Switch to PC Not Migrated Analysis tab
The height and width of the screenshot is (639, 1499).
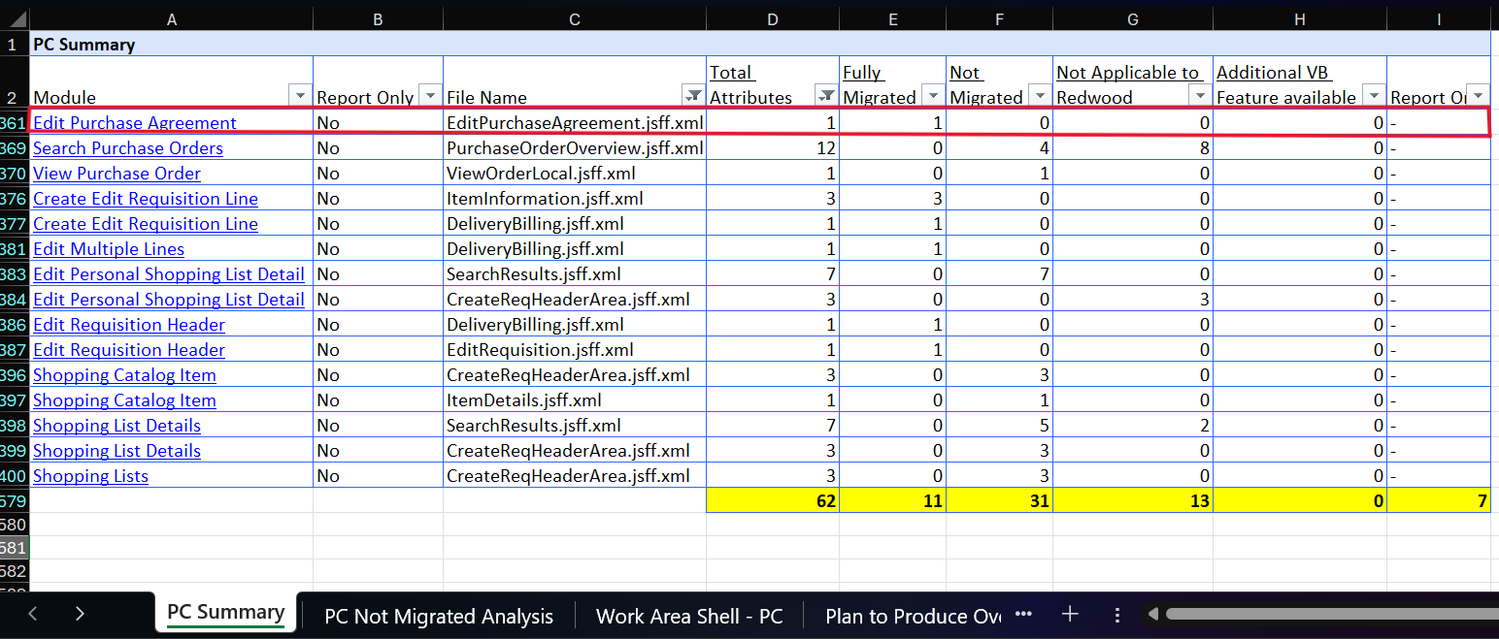[x=439, y=616]
